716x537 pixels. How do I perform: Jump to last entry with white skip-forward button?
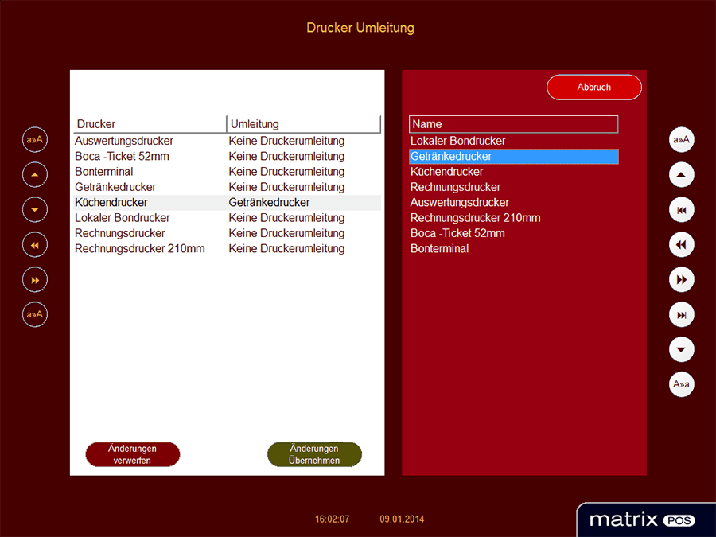coord(682,315)
